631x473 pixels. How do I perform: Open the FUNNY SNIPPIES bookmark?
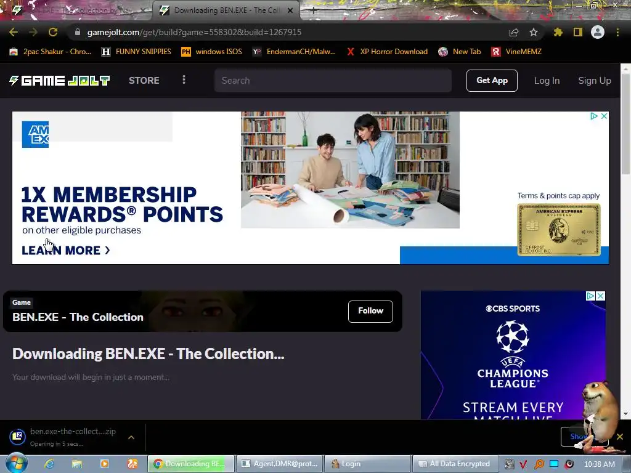[136, 52]
